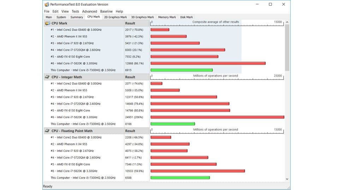The width and height of the screenshot is (339, 190).
Task: Maximize the PerformanceTest window
Action: pyautogui.click(x=270, y=4)
